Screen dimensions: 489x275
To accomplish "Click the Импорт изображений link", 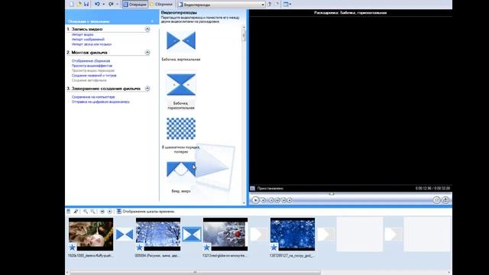I will (88, 39).
